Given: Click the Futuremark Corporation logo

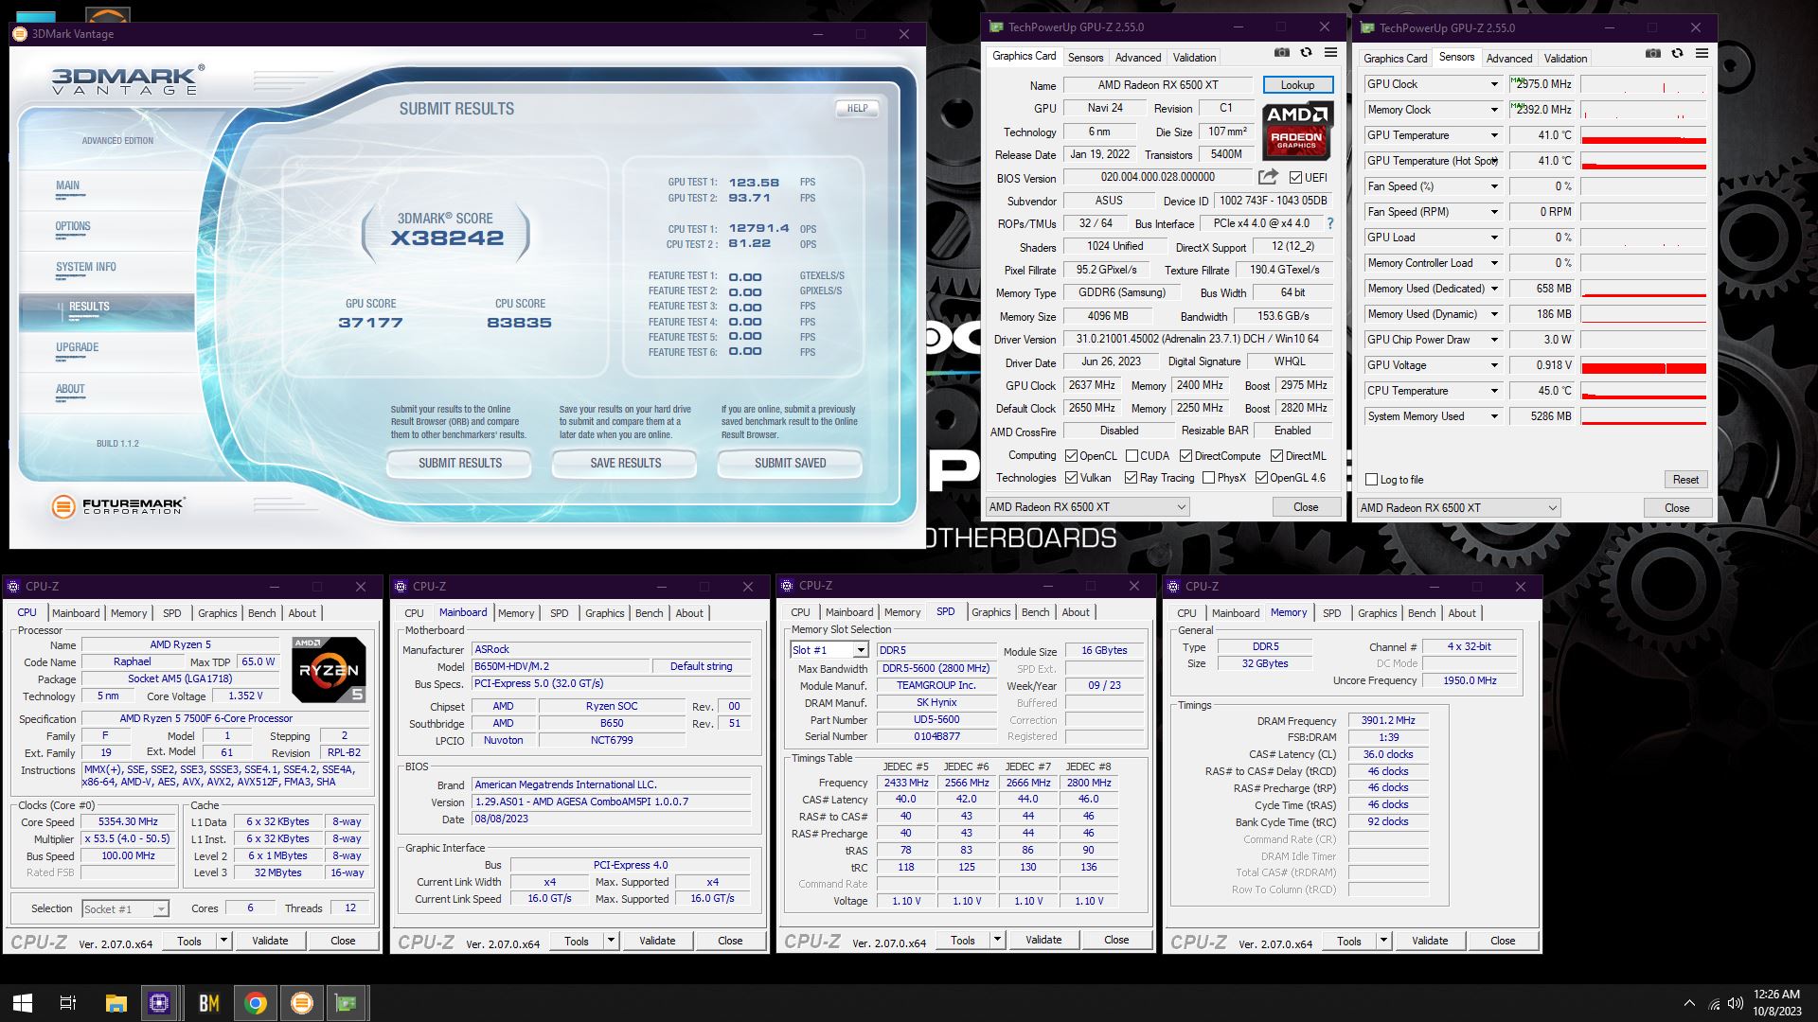Looking at the screenshot, I should click(x=118, y=506).
